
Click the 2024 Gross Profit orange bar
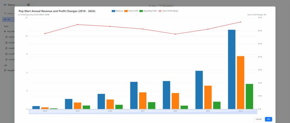(x=240, y=82)
